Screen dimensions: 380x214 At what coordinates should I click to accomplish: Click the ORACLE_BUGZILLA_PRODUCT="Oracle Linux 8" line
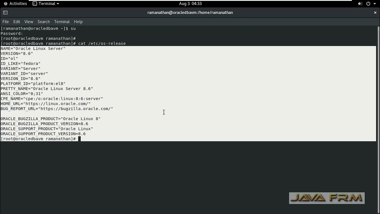(50, 119)
